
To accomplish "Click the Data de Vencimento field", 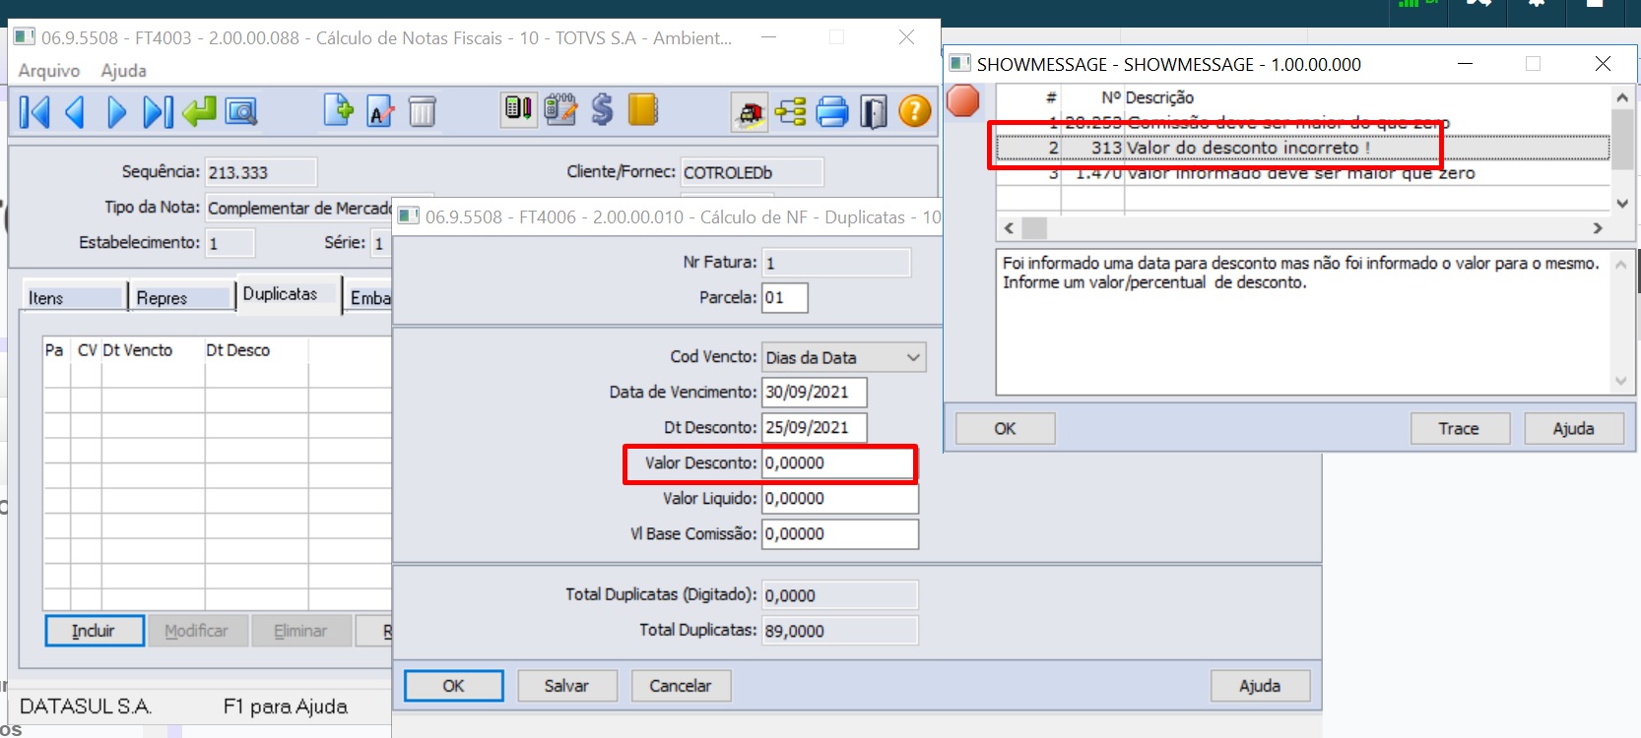I will click(815, 392).
